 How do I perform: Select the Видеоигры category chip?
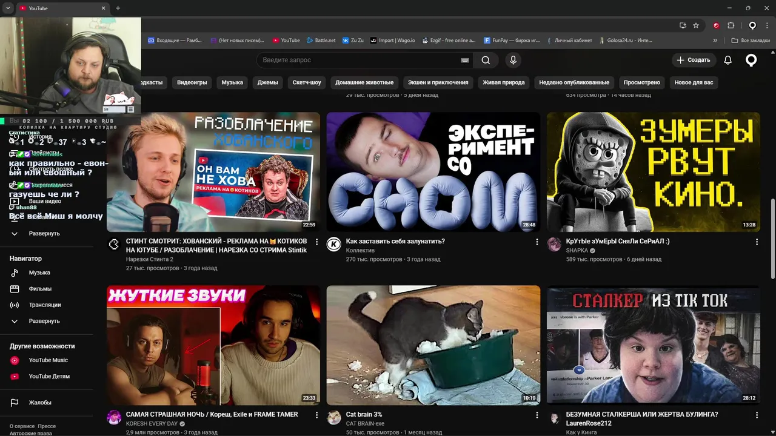pyautogui.click(x=192, y=82)
